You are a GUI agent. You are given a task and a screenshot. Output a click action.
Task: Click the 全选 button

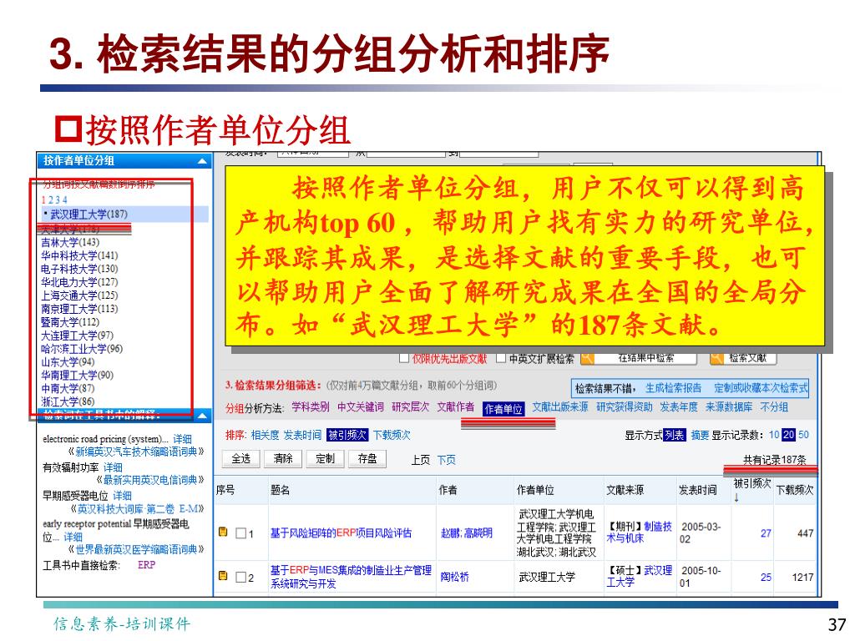241,459
